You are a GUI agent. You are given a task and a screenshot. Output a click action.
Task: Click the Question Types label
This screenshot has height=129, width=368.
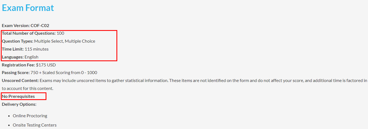18,41
